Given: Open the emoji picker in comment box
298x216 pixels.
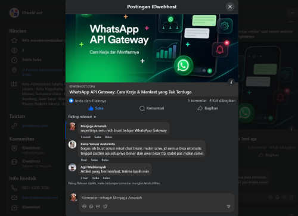Looking at the screenshot, I should coord(91,206).
